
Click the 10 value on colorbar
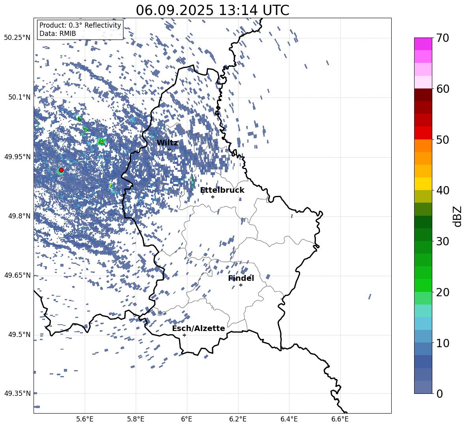[x=443, y=343]
